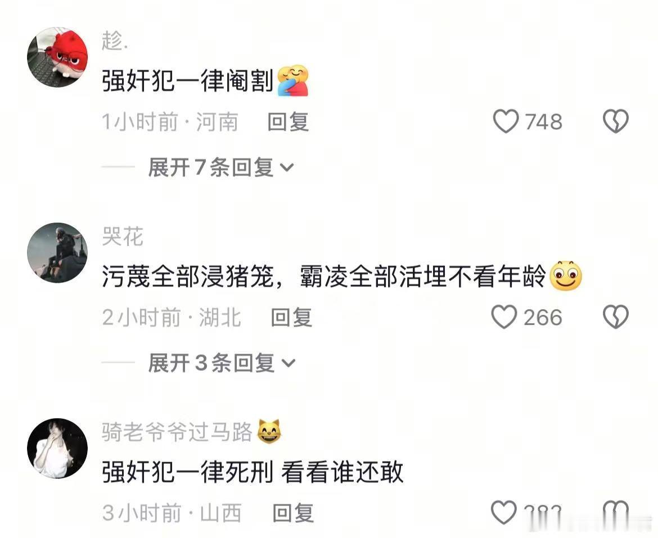Like the comment with 266 likes
The width and height of the screenshot is (658, 538).
[x=504, y=317]
